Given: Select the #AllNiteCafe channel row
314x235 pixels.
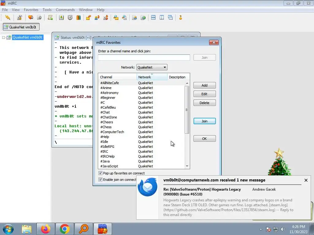Looking at the screenshot, I should tap(142, 83).
